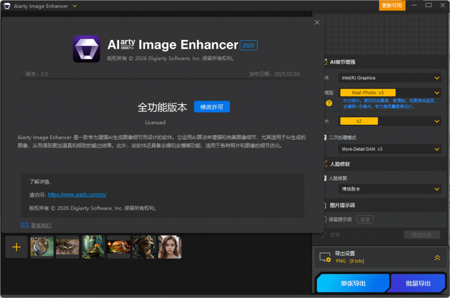Open the aiarty.com/cn website link
Image resolution: width=450 pixels, height=298 pixels.
(x=77, y=194)
